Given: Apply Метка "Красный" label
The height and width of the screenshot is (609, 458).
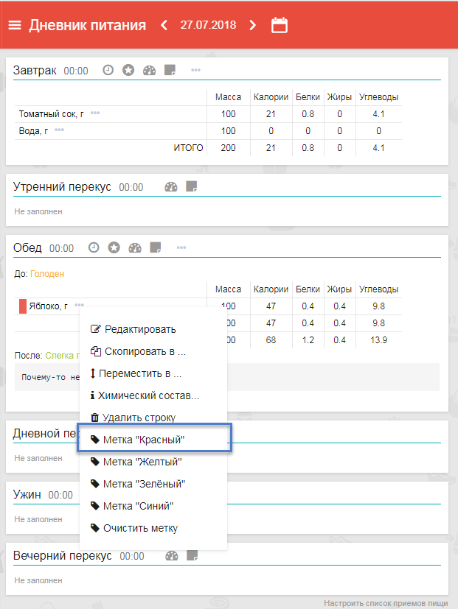Looking at the screenshot, I should 143,440.
